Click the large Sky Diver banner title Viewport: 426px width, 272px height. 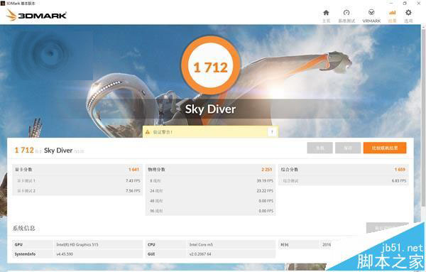click(210, 109)
